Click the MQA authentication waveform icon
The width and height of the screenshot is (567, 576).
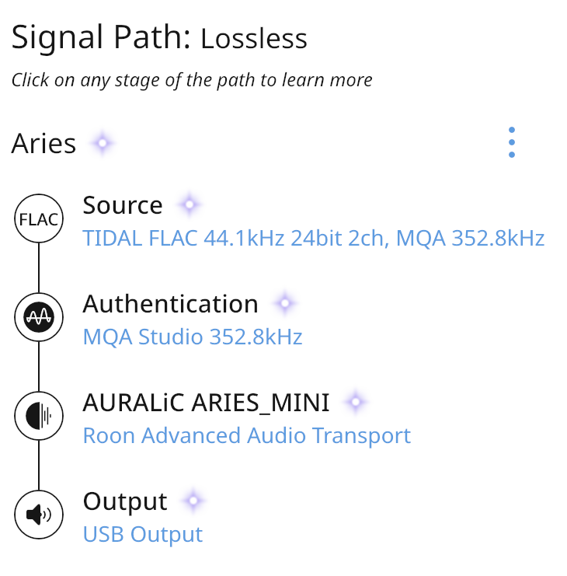39,317
